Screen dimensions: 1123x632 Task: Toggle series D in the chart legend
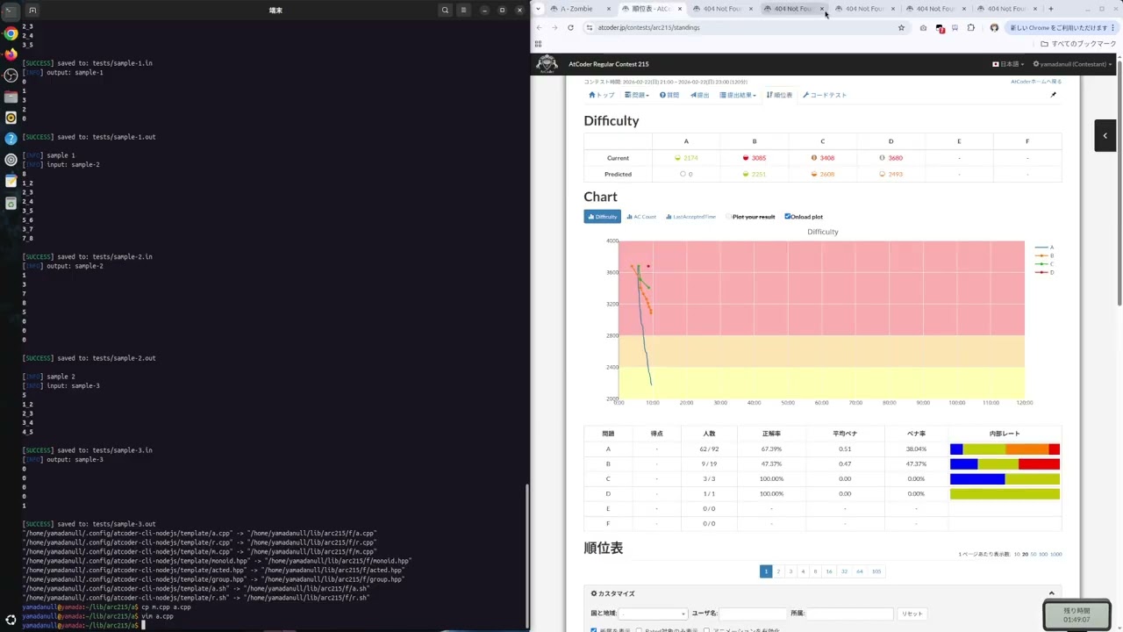pyautogui.click(x=1044, y=272)
